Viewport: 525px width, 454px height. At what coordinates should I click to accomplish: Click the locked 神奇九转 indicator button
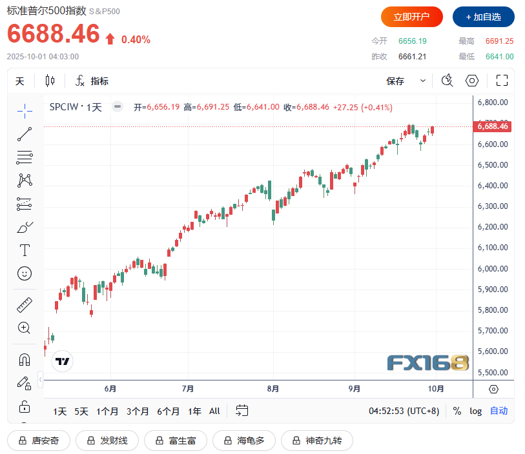point(317,440)
